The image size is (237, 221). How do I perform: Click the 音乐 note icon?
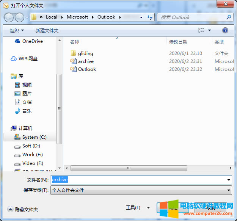(x=17, y=111)
